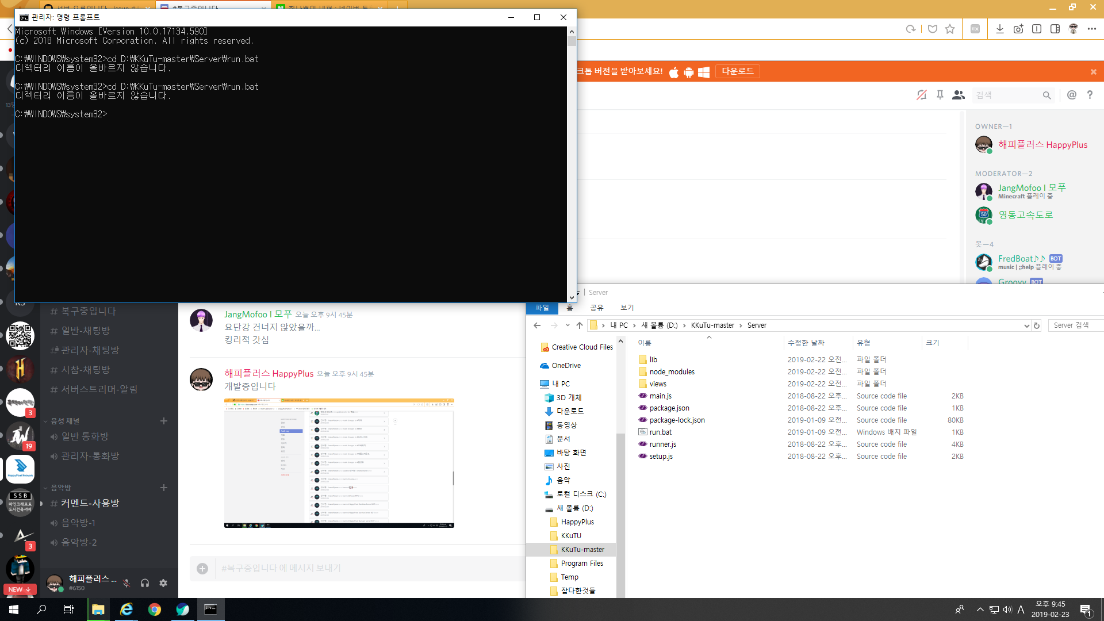Deafen audio with the headphone icon
Image resolution: width=1104 pixels, height=621 pixels.
pos(144,582)
